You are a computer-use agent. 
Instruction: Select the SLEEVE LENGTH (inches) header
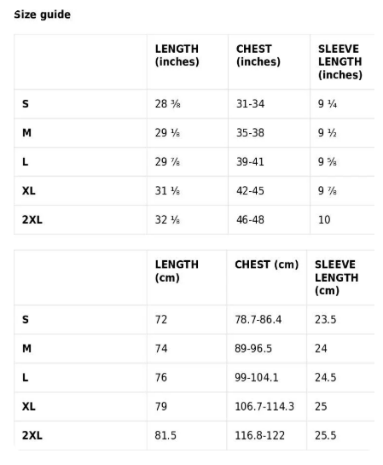pyautogui.click(x=340, y=61)
